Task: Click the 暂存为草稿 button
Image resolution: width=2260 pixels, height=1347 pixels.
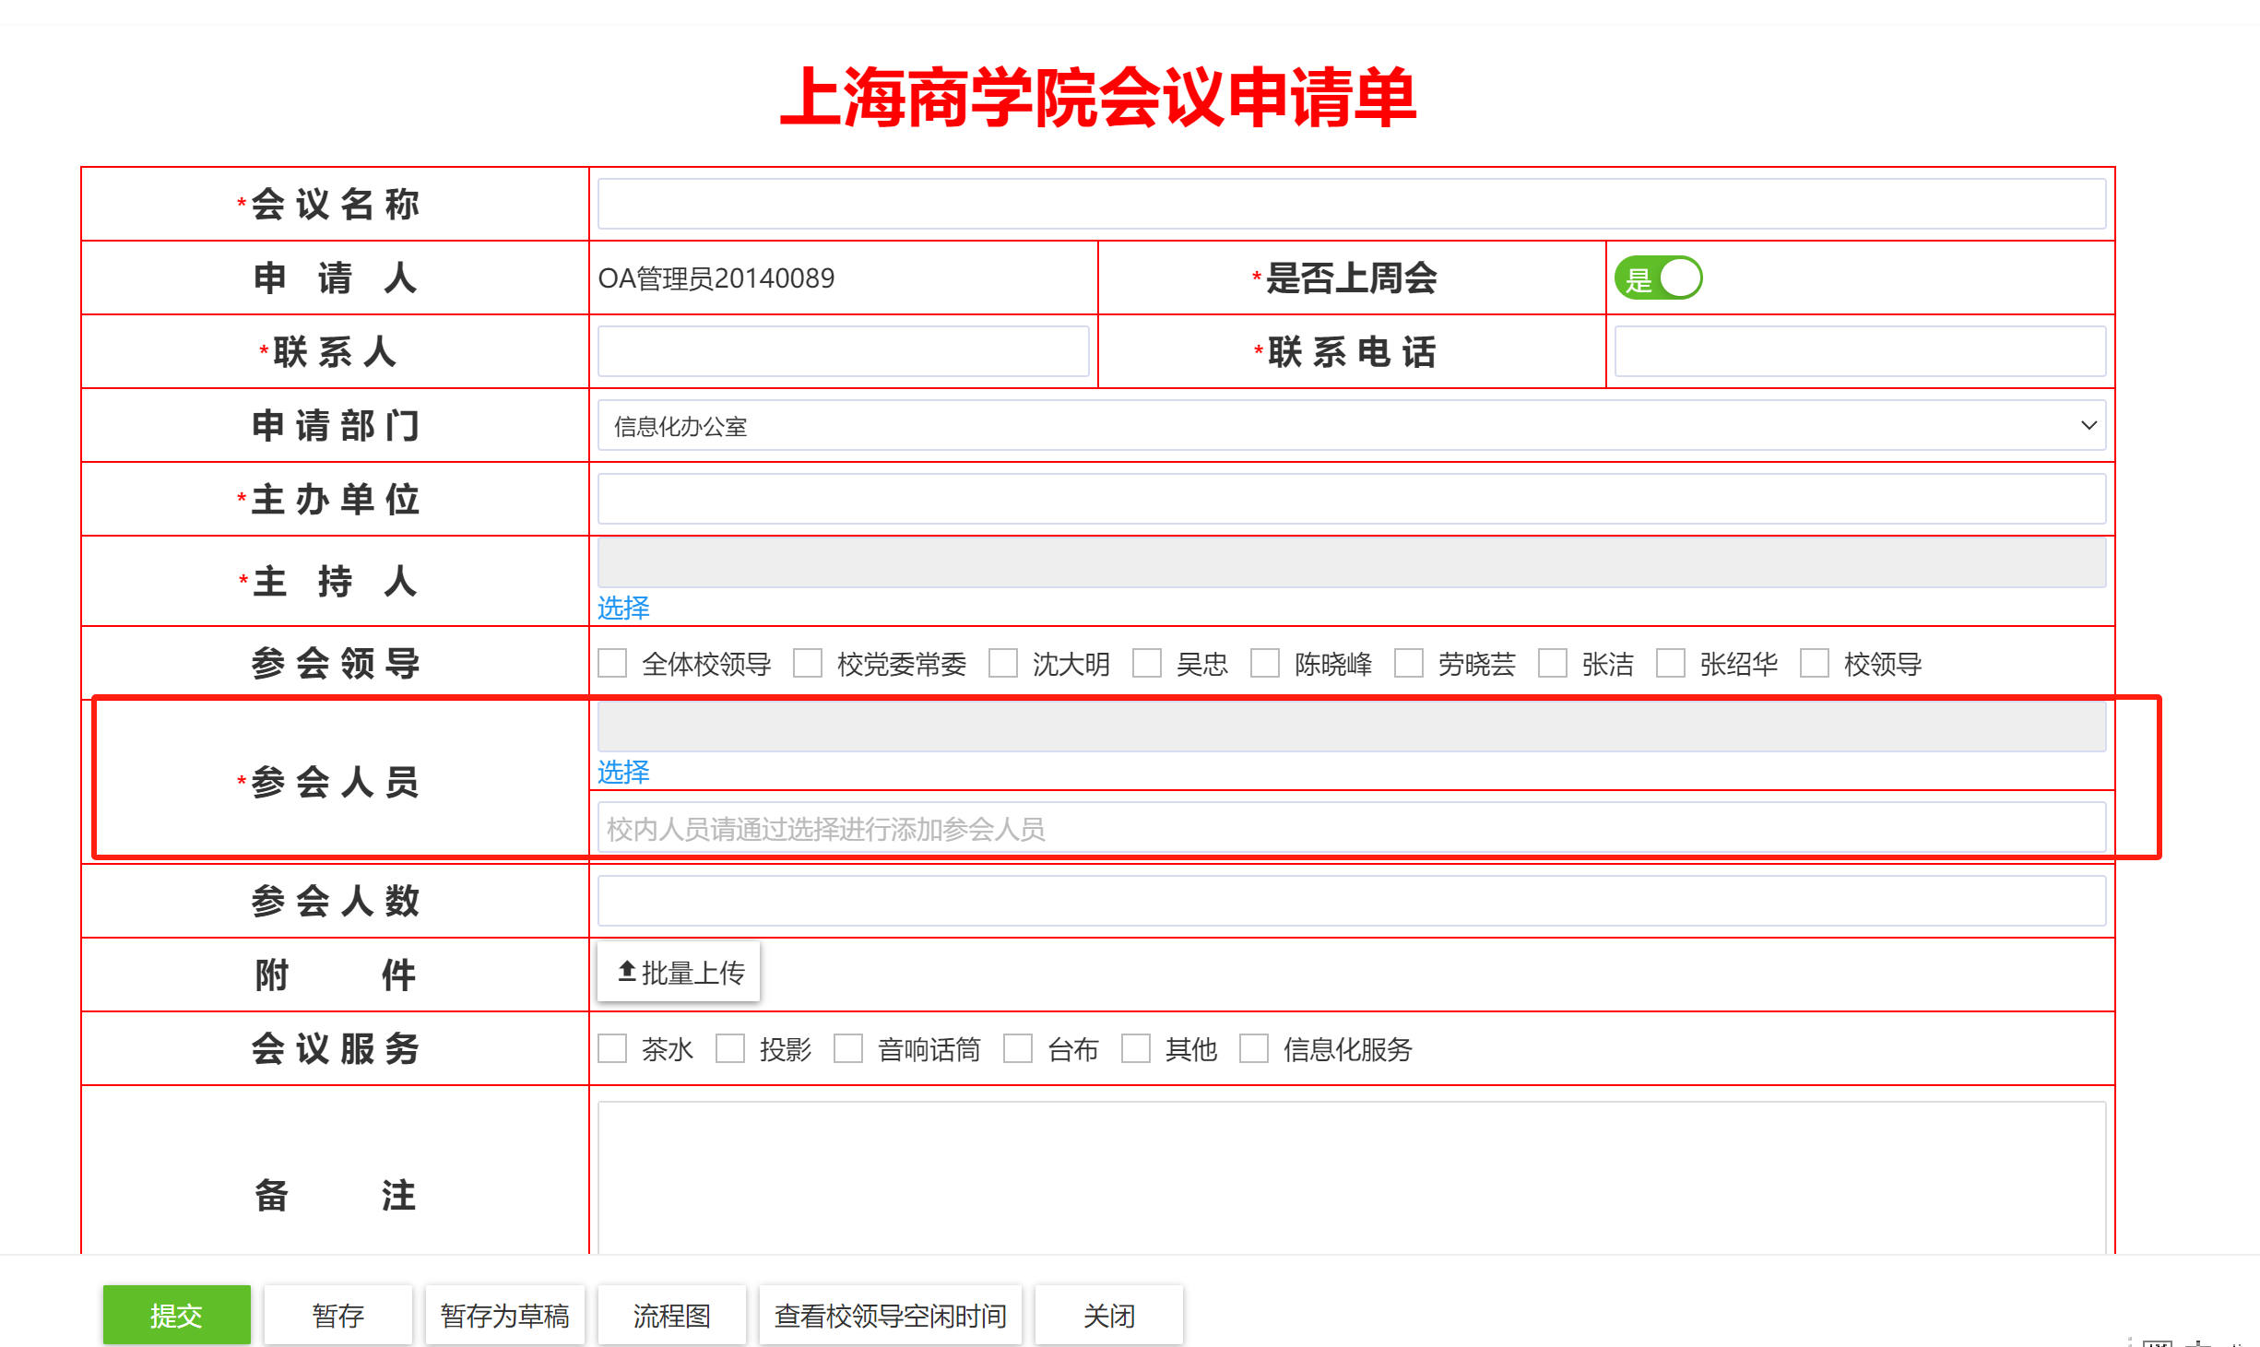Action: (x=504, y=1315)
